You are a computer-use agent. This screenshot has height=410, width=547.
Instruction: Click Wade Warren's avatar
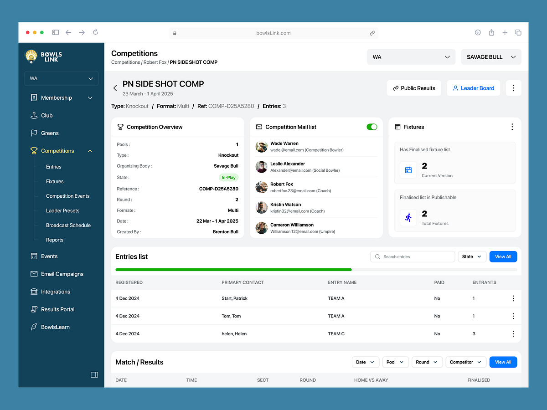[x=262, y=147]
